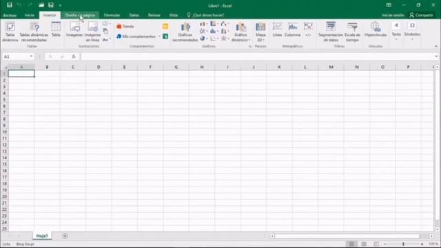
Task: Click the open folder quick access icon
Action: click(41, 5)
